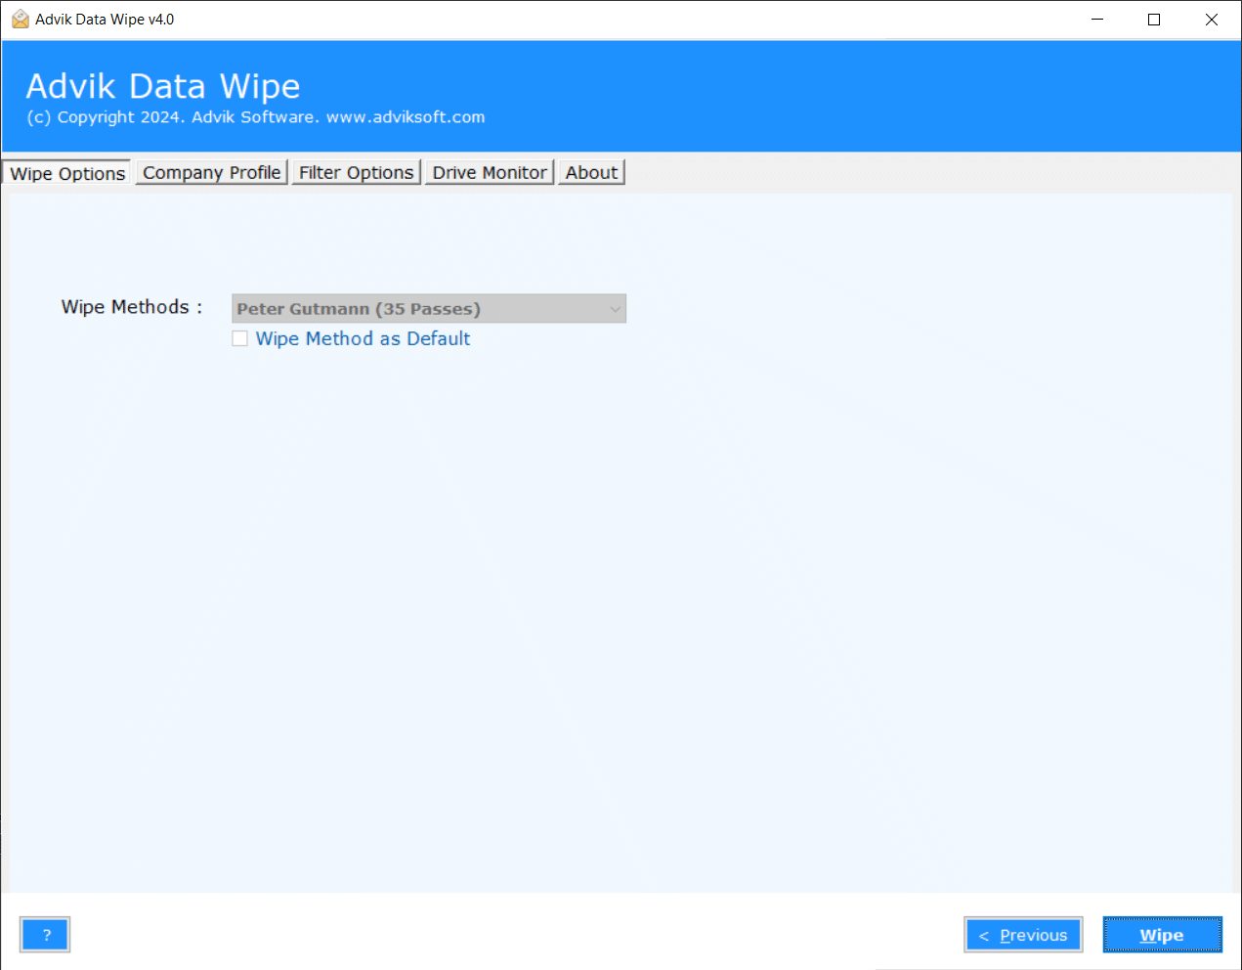Viewport: 1242px width, 970px height.
Task: Close the Advik Data Wipe window
Action: [1212, 20]
